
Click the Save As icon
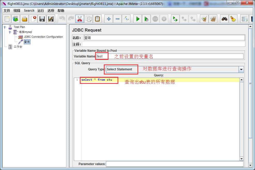(x=51, y=19)
